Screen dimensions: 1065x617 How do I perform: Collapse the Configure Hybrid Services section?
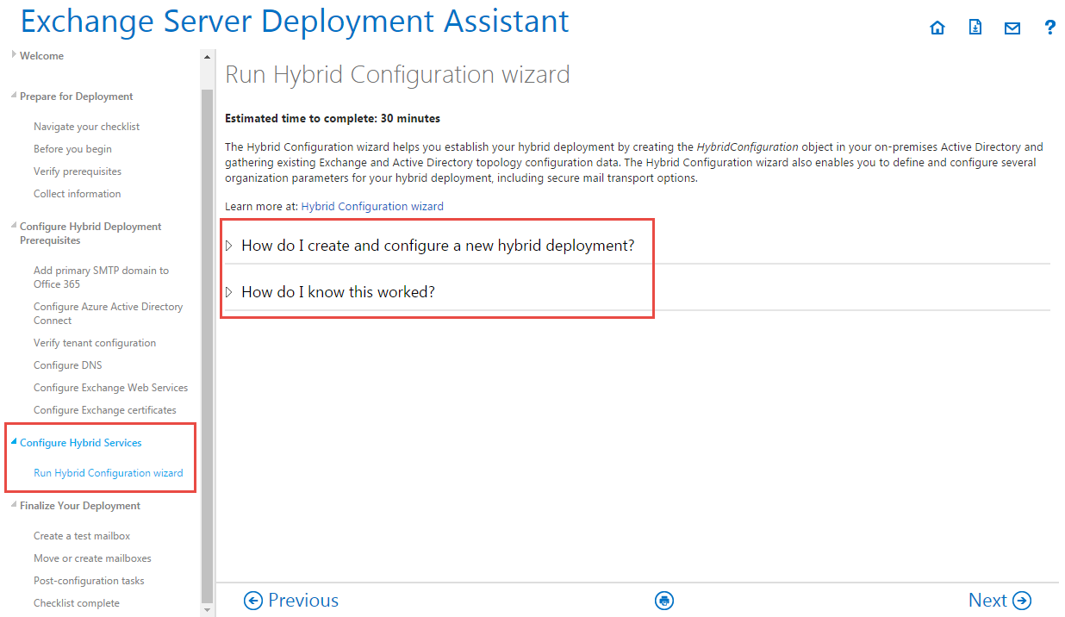(76, 443)
